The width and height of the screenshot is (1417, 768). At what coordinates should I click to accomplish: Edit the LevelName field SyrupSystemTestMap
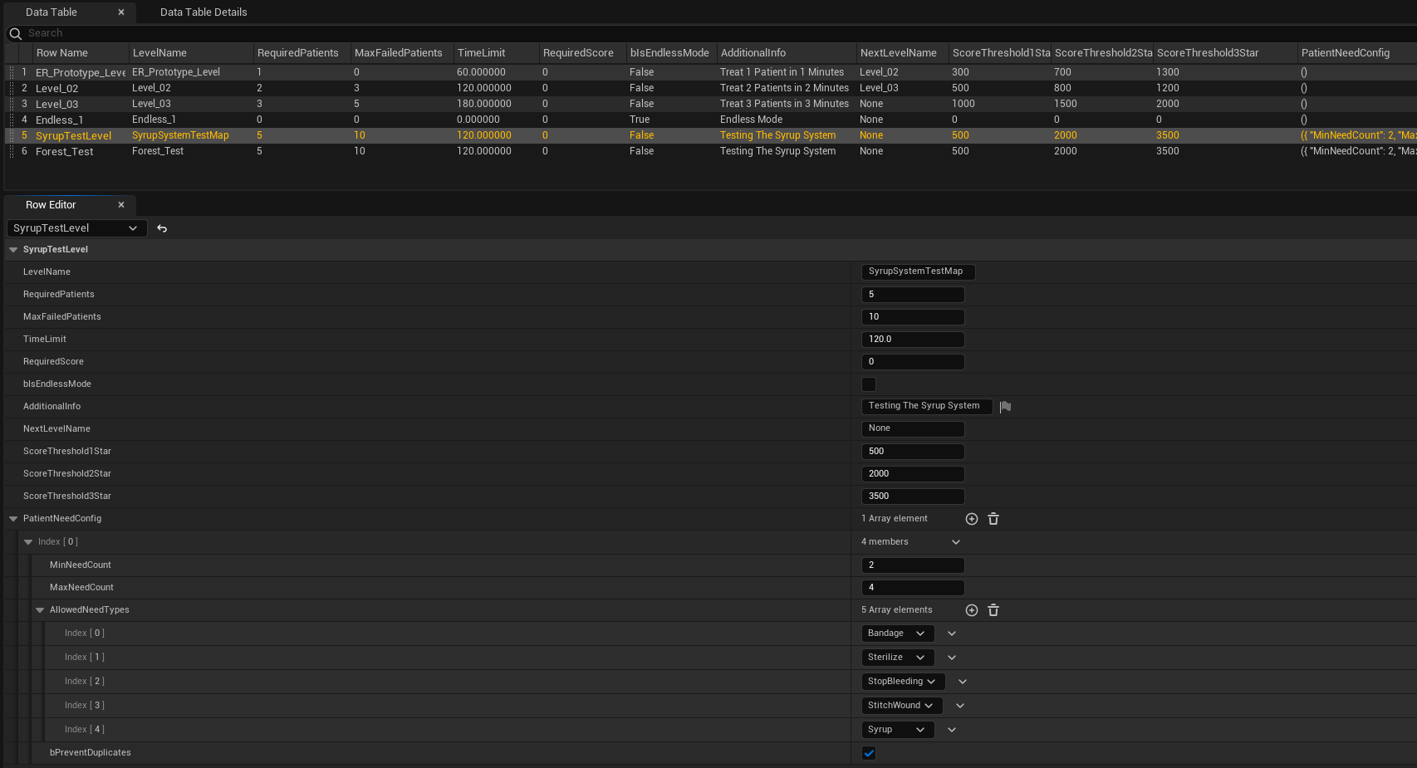(x=919, y=271)
